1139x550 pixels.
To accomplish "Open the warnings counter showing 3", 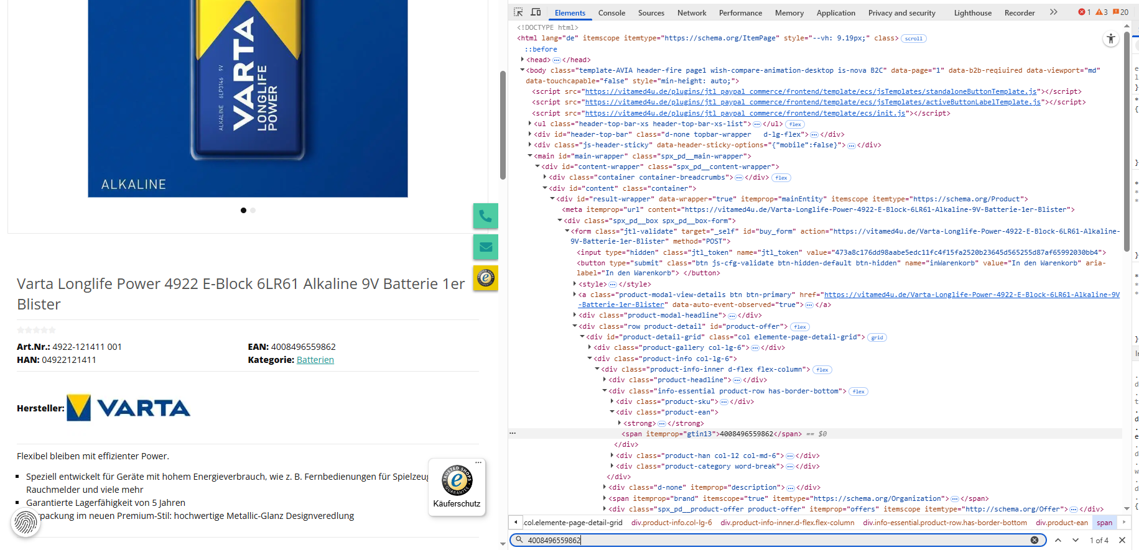I will tap(1102, 12).
